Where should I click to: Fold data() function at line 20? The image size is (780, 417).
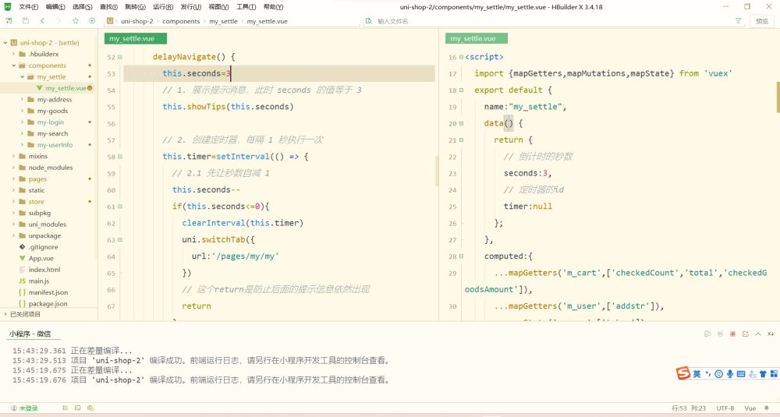click(x=461, y=123)
